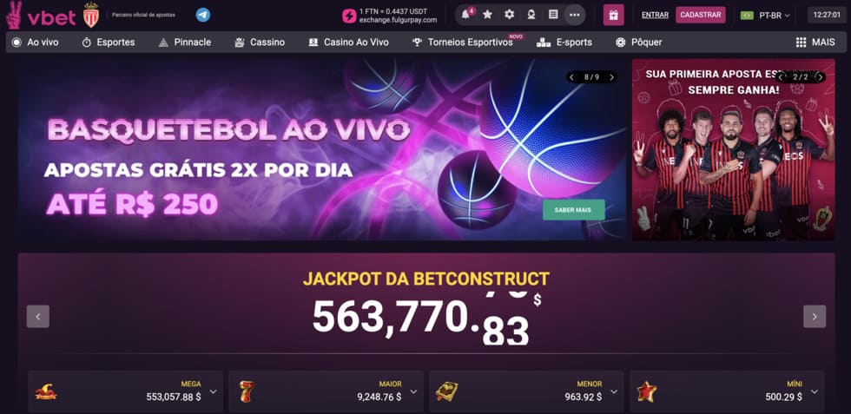Open the settings gear icon
The width and height of the screenshot is (851, 414).
point(509,15)
